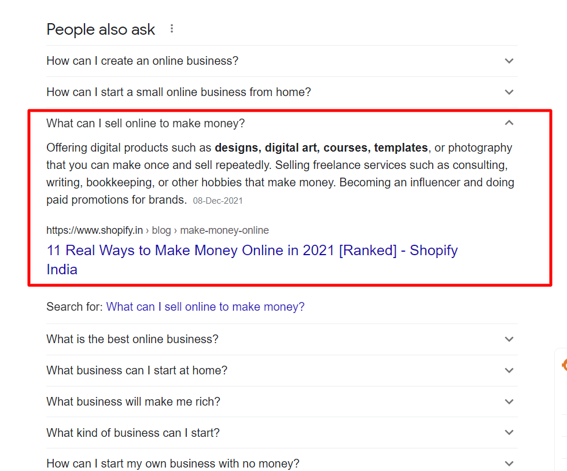
Task: Open the three-dot menu beside People also ask
Action: 171,29
